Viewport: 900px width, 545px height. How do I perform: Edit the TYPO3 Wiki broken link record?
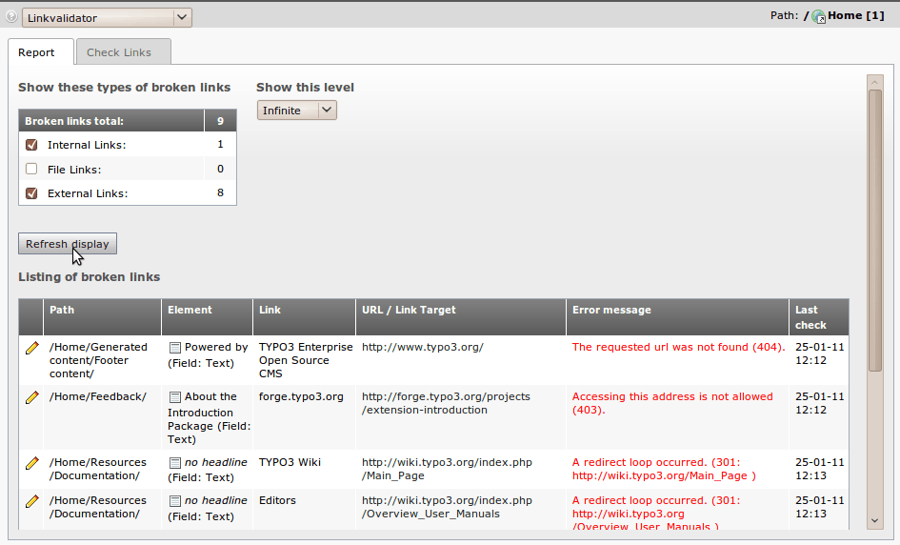(31, 463)
